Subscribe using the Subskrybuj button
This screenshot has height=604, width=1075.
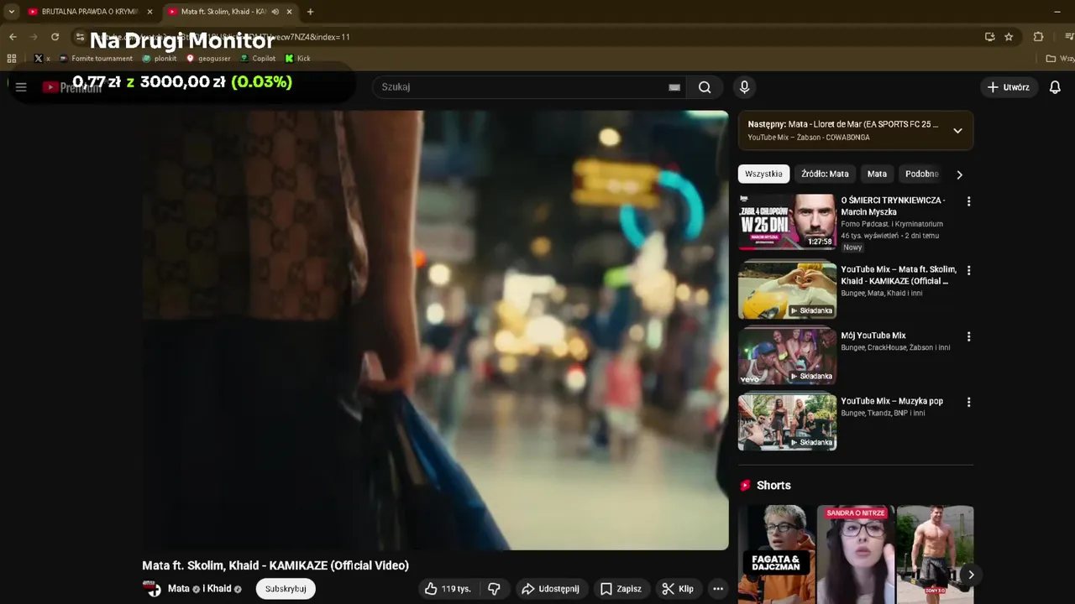(286, 589)
